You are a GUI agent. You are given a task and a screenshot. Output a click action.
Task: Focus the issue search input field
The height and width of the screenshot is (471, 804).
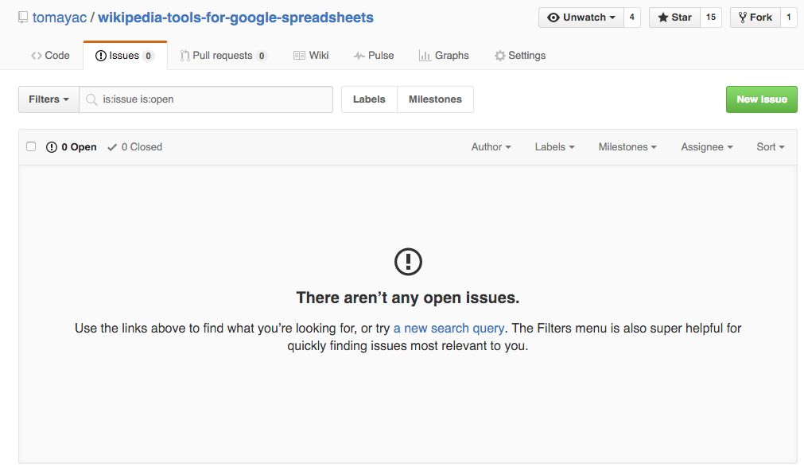(x=215, y=99)
